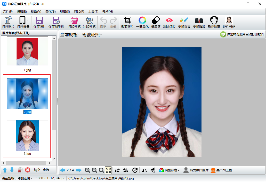This screenshot has width=266, height=182.
Task: Click the photo list scroll-down arrow
Action: click(54, 159)
